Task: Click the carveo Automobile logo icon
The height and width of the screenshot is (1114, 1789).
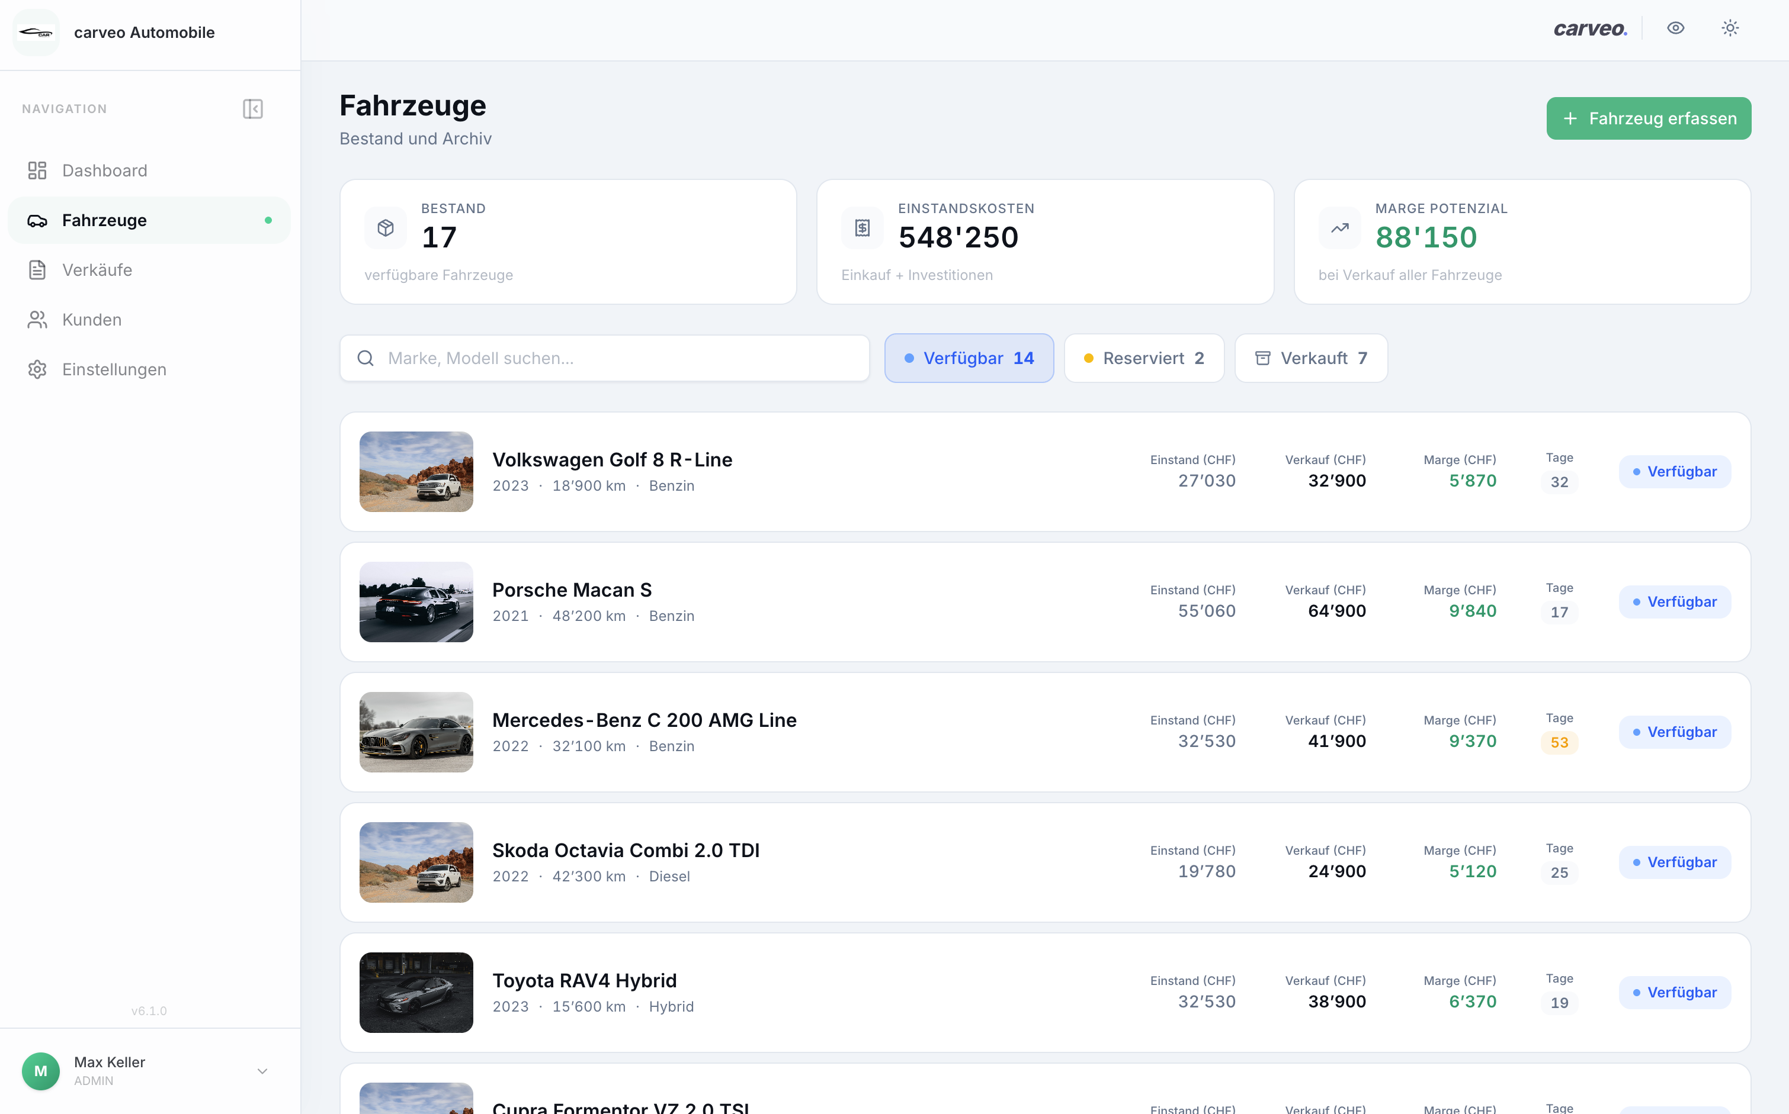Action: [x=36, y=33]
